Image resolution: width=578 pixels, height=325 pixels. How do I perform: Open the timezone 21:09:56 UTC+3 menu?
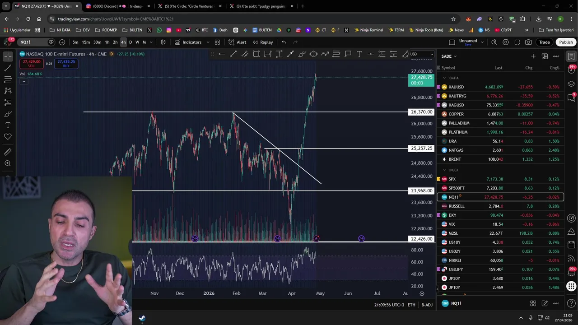[x=389, y=305]
